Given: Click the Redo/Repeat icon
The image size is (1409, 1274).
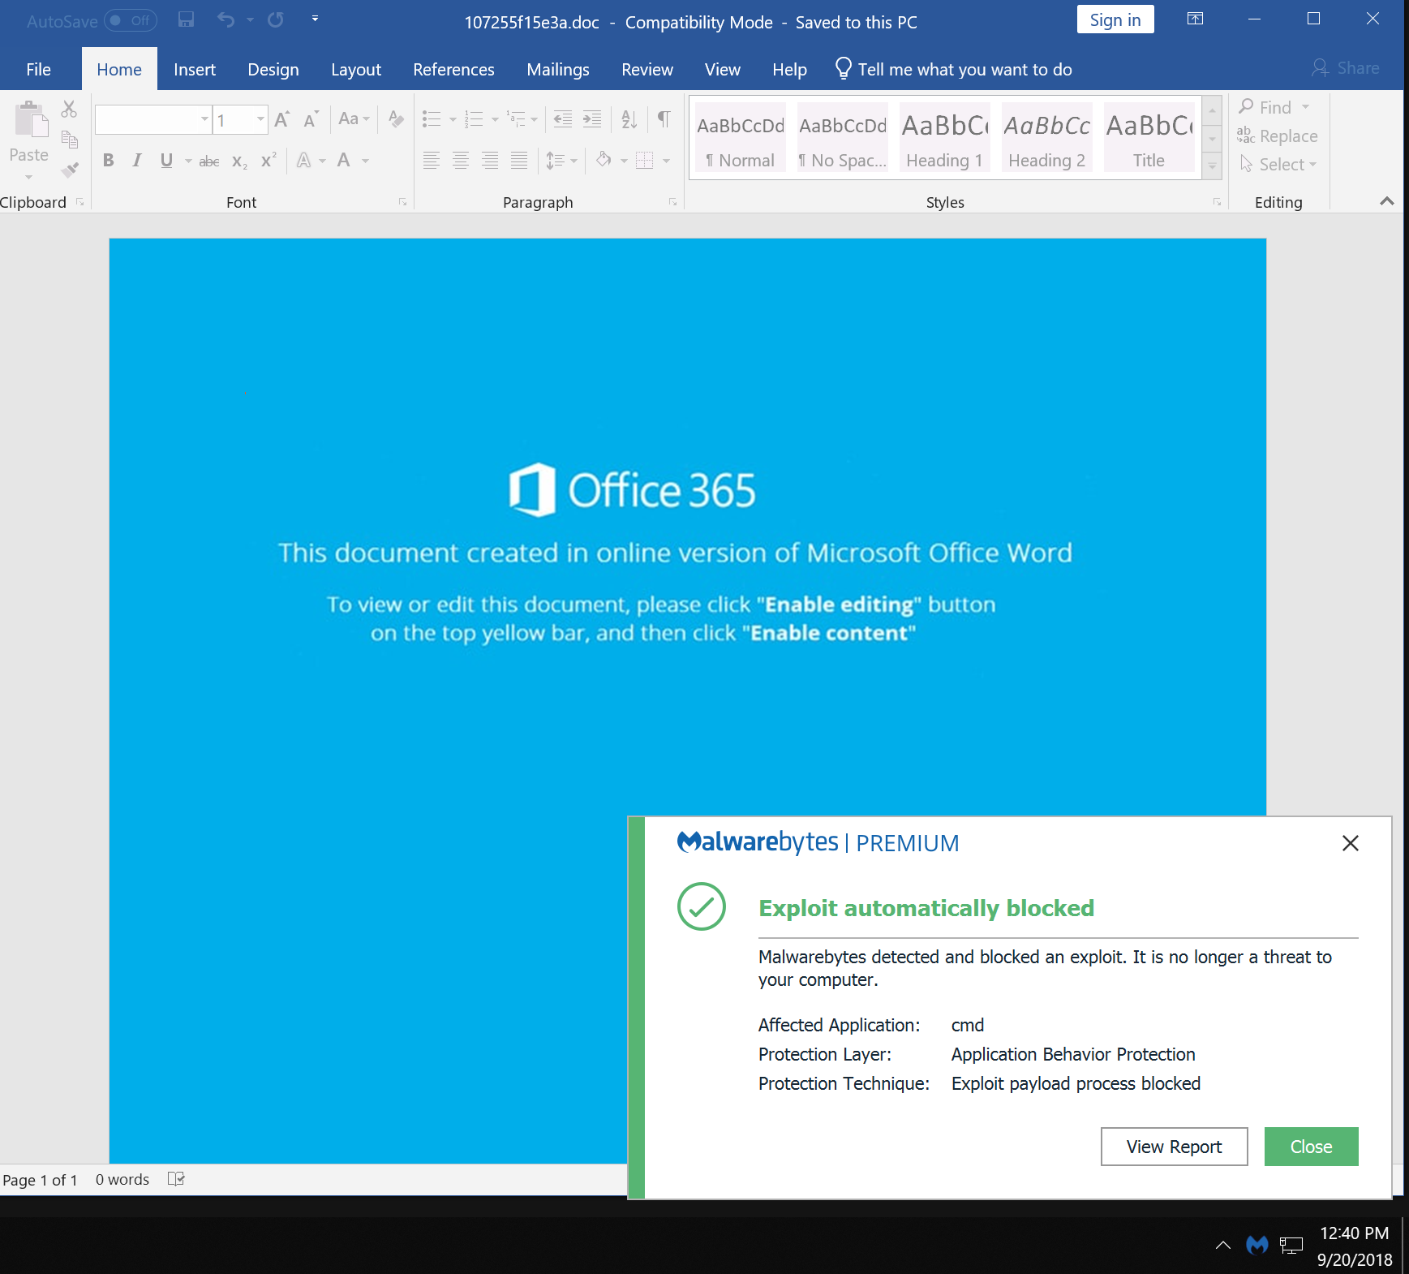Looking at the screenshot, I should [276, 20].
